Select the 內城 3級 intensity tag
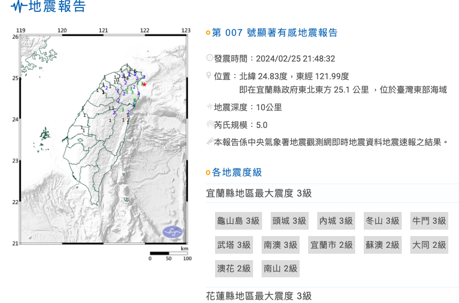The image size is (459, 303). [x=336, y=221]
